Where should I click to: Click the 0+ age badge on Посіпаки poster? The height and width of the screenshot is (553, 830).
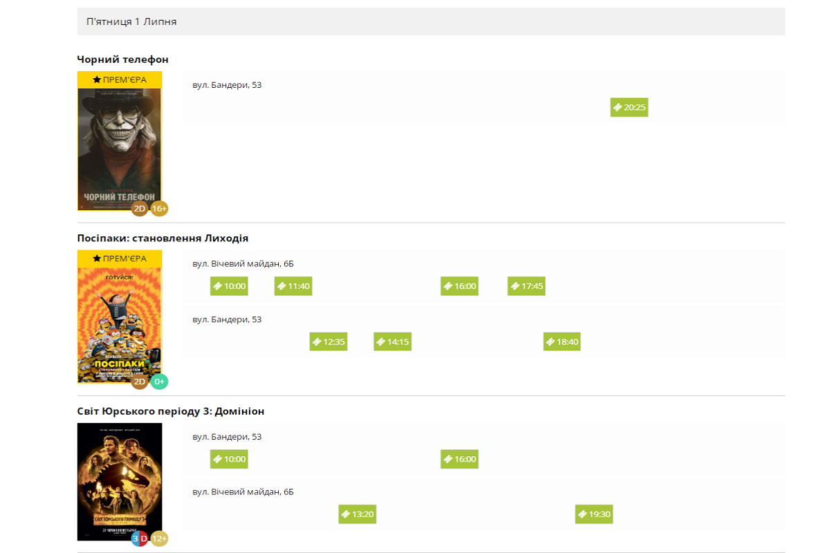coord(160,382)
